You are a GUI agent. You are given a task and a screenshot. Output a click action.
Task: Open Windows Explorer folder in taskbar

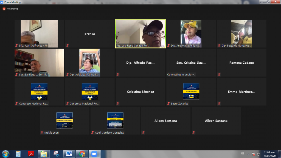[44, 154]
